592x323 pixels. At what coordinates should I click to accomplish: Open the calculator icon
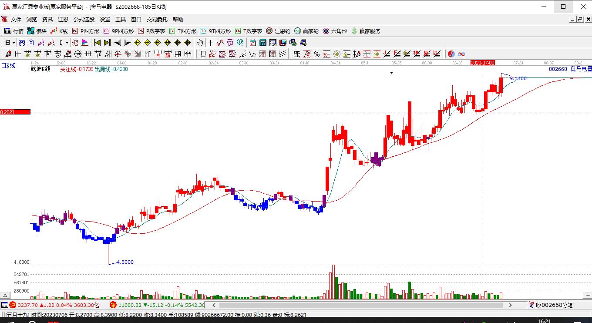point(263,43)
